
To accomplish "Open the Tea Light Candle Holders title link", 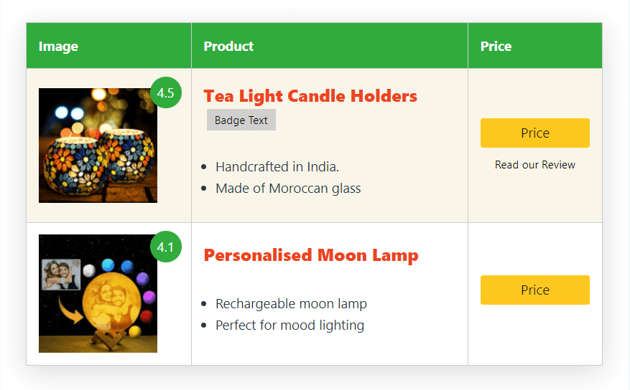I will tap(310, 96).
